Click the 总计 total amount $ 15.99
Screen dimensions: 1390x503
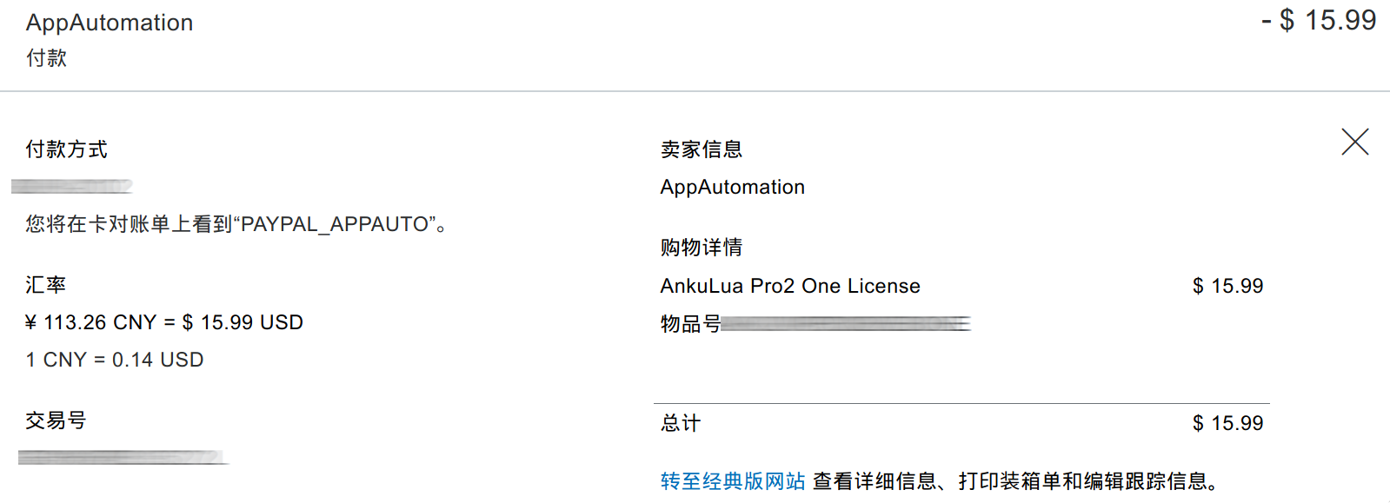[1227, 423]
